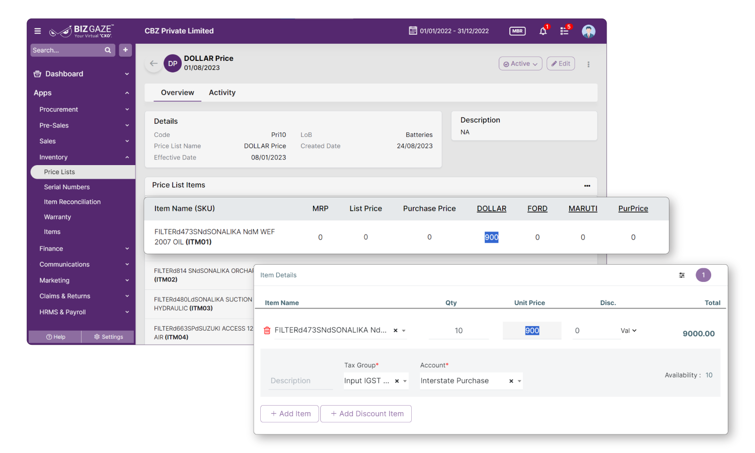The width and height of the screenshot is (755, 453).
Task: Open the vertical three-dot more options
Action: 588,64
